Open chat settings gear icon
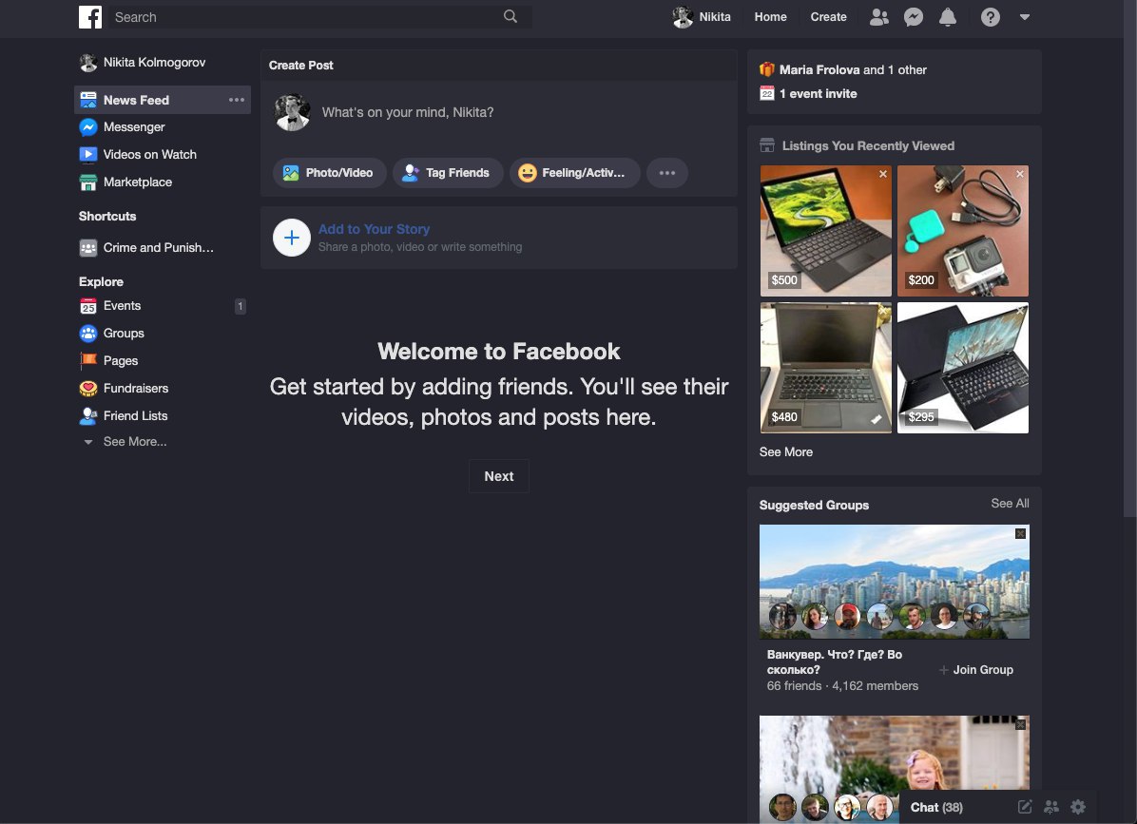The image size is (1137, 824). (1078, 807)
